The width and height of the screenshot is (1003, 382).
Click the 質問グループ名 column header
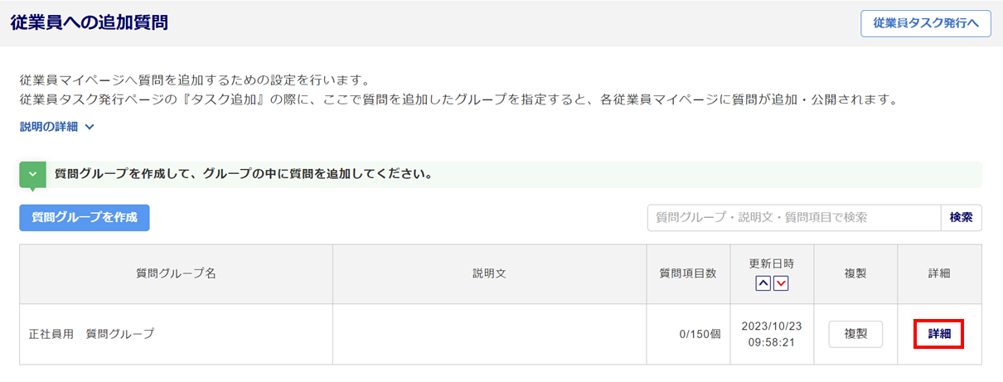pos(176,274)
